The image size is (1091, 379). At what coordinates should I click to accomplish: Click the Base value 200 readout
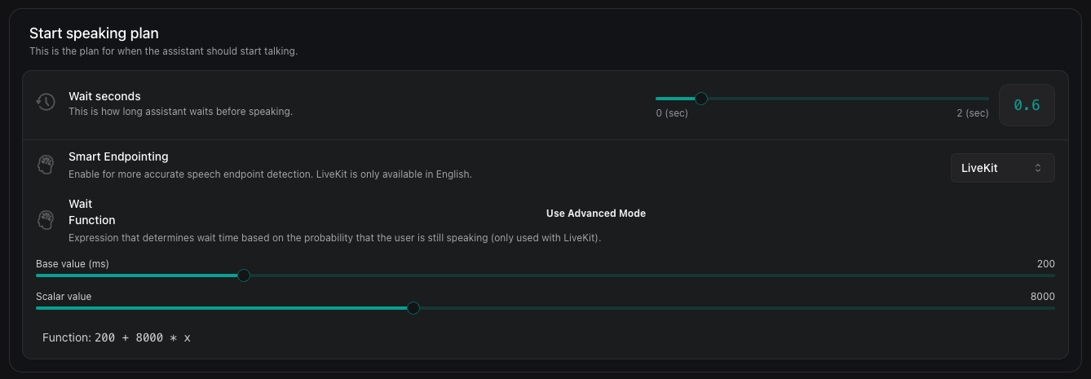(1045, 264)
